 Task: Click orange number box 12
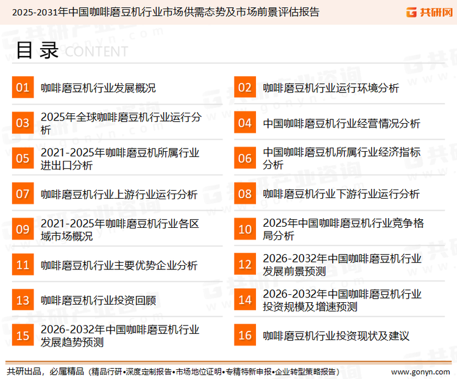[245, 264]
